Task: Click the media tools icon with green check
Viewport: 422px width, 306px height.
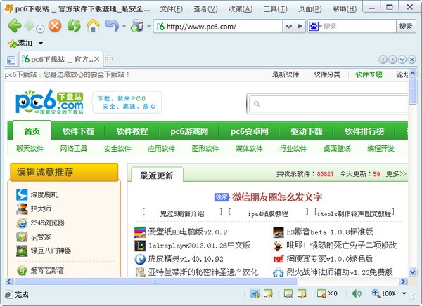Action: [137, 26]
